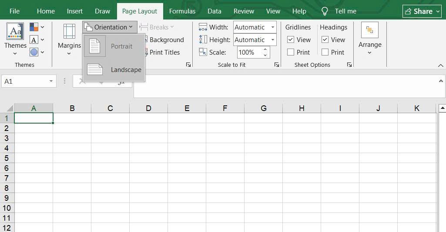
Task: Select row 5 header
Action: (7, 158)
